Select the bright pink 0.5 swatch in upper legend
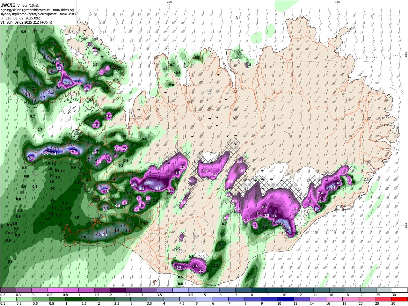The height and width of the screenshot is (306, 408). (x=55, y=290)
